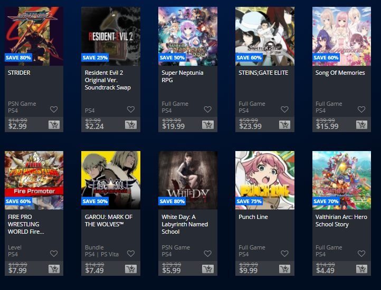Add STEINS;GATE ELITE to cart

pyautogui.click(x=284, y=125)
